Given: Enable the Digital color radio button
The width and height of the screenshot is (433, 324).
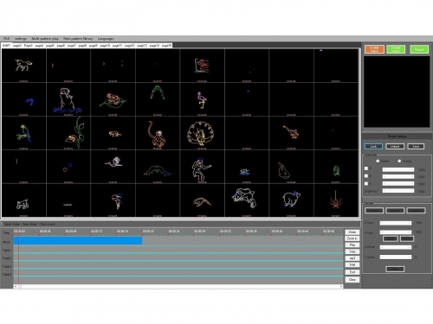Looking at the screenshot, I should pyautogui.click(x=378, y=161).
